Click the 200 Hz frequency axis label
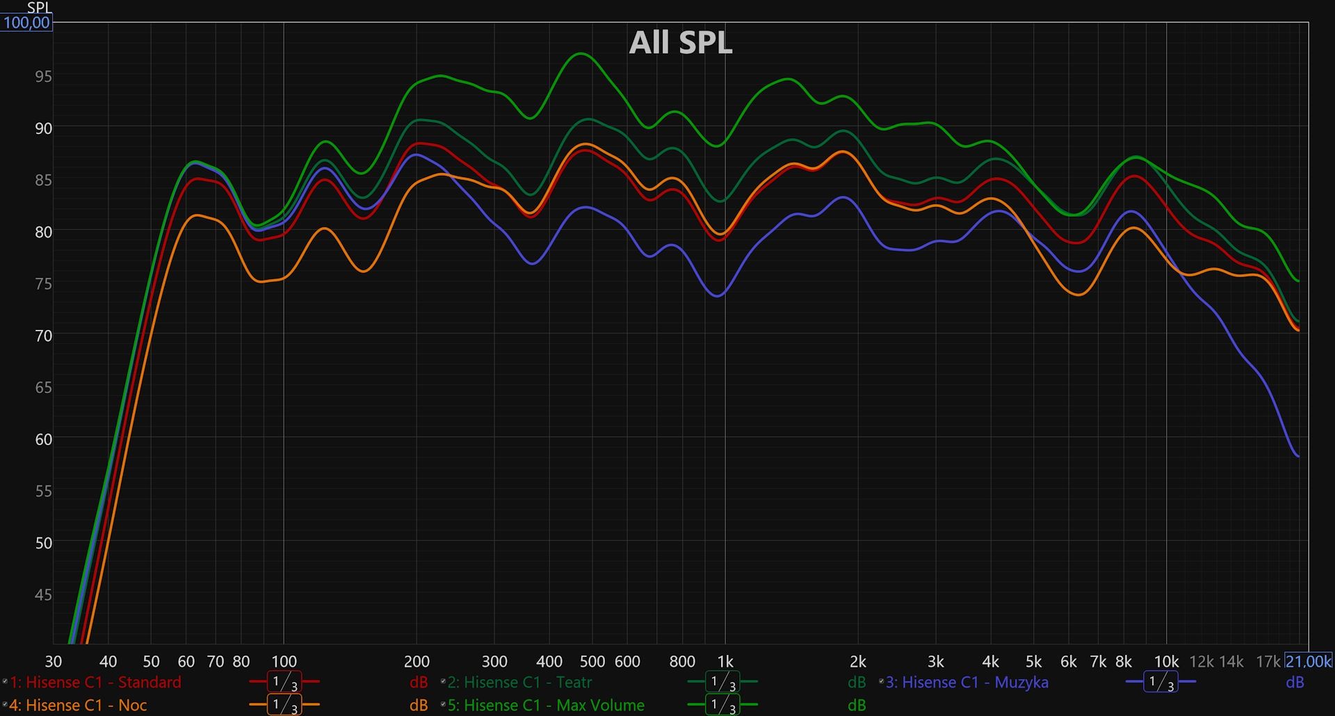The width and height of the screenshot is (1335, 716). tap(416, 661)
